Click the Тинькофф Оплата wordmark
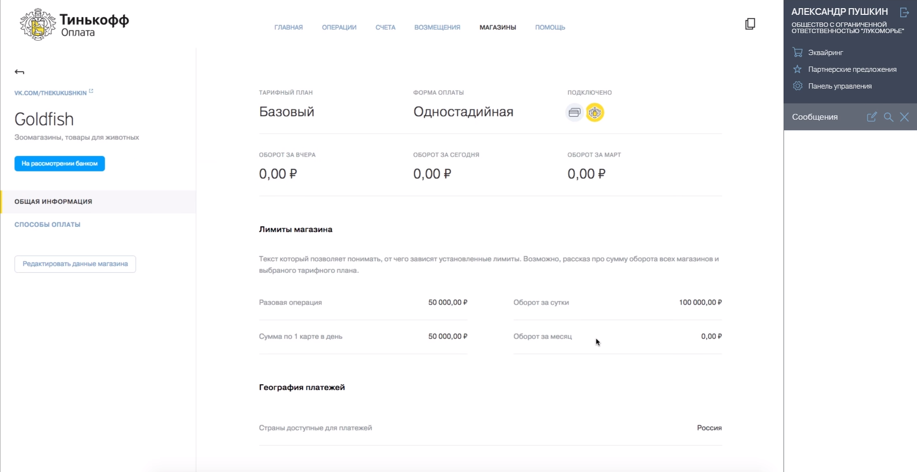The height and width of the screenshot is (472, 917). coord(95,25)
